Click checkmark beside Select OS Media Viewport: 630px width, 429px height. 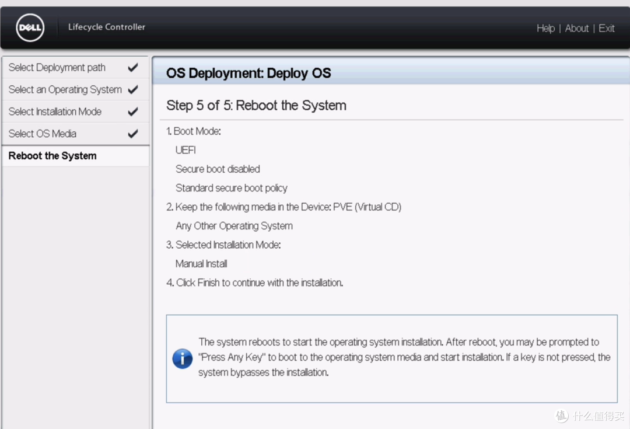(133, 134)
